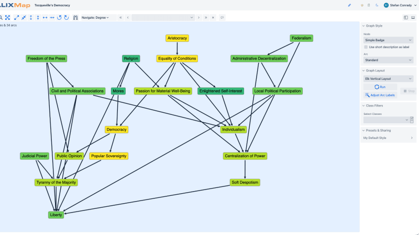Screen dimensions: 419x235
Task: Select the Equality of Conditions node
Action: click(x=177, y=58)
